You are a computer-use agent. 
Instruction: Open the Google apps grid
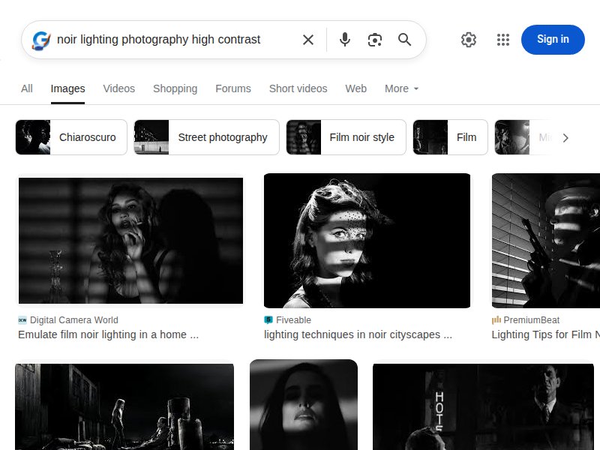click(502, 40)
